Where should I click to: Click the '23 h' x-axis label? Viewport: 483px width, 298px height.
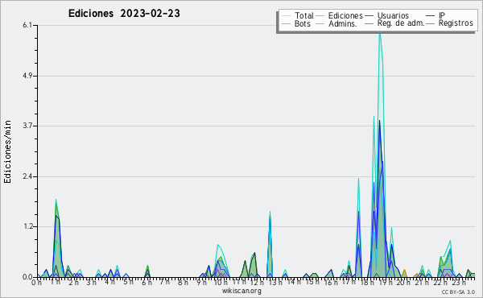click(x=459, y=282)
